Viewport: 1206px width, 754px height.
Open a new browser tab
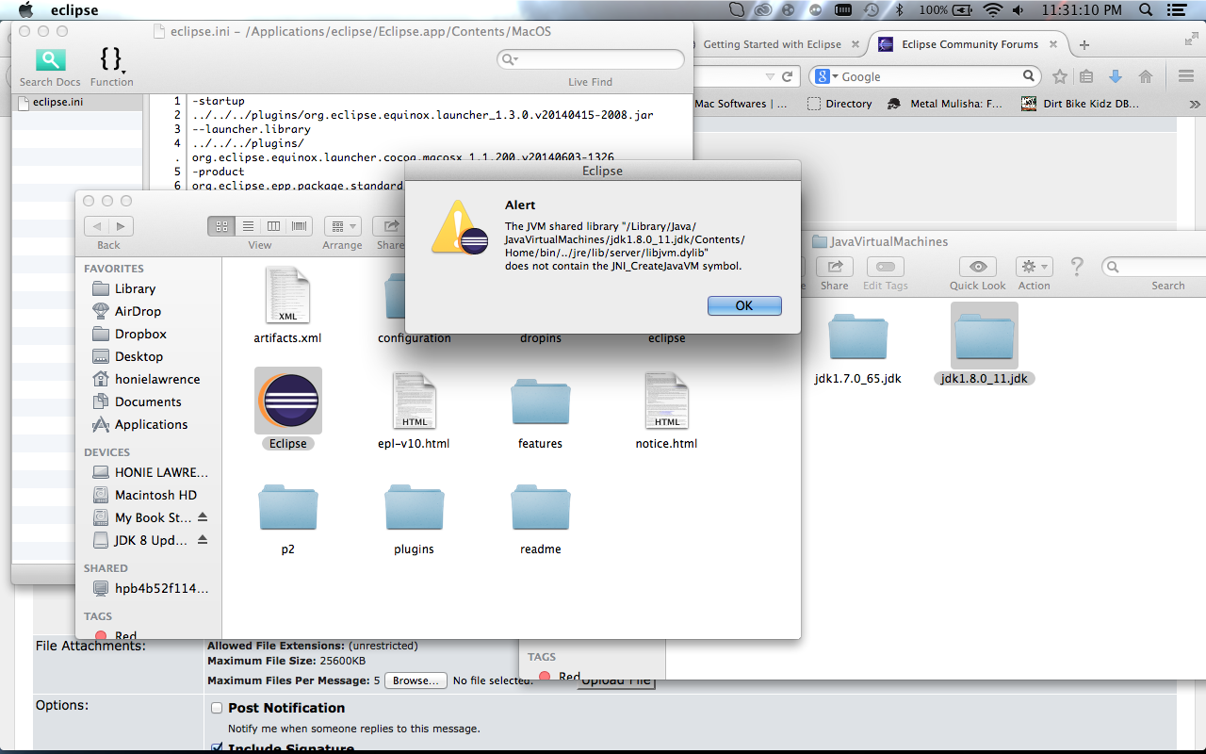tap(1084, 45)
